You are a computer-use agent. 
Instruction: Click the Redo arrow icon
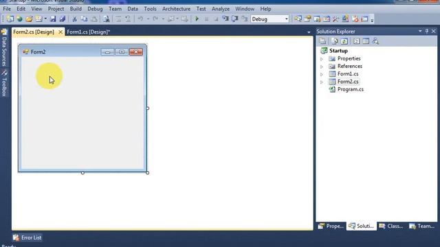click(x=155, y=19)
